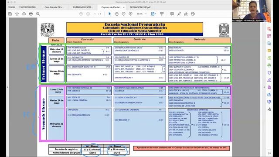Edit page number field
The width and height of the screenshot is (279, 157).
[x=95, y=14]
